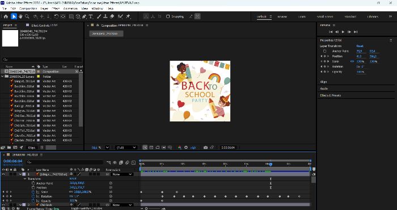Show more workspaces with double chevron
Image resolution: width=397 pixels, height=210 pixels.
click(390, 16)
